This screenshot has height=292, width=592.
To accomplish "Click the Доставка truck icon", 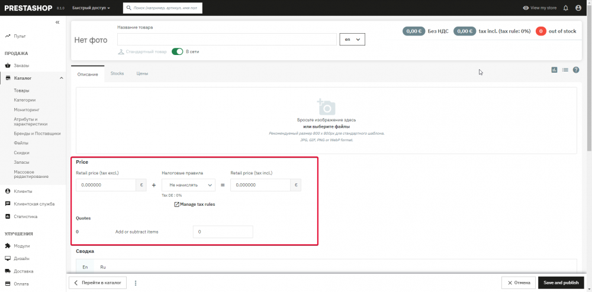I will pyautogui.click(x=8, y=271).
